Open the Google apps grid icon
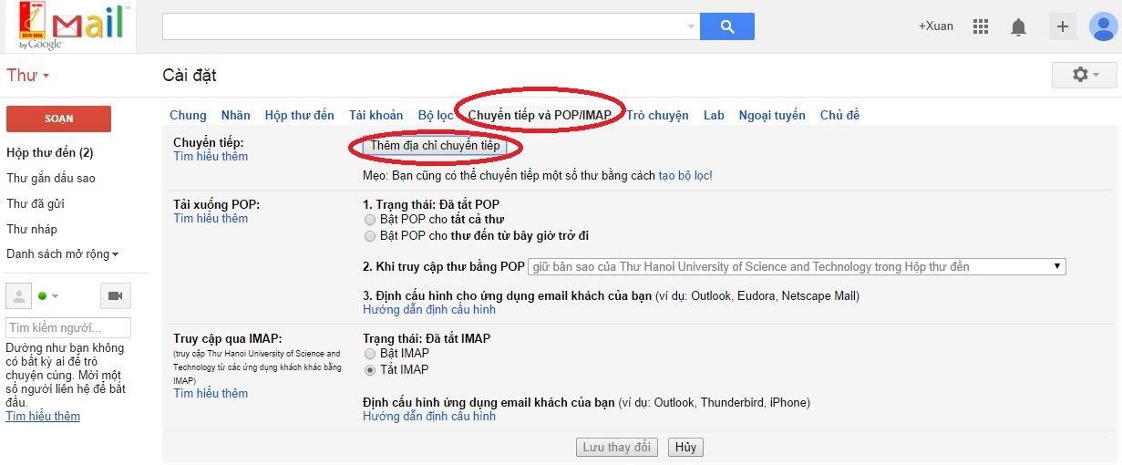The image size is (1122, 465). pyautogui.click(x=981, y=26)
